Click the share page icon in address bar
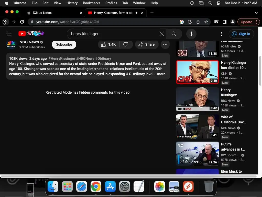The image size is (262, 197). pos(198,22)
